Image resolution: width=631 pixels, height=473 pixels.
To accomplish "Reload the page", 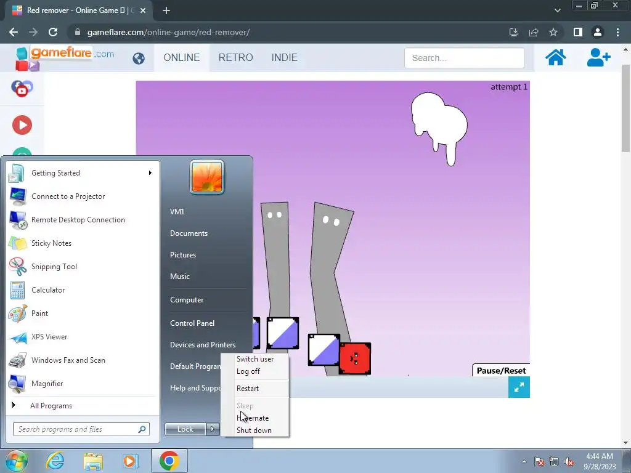I will [53, 32].
